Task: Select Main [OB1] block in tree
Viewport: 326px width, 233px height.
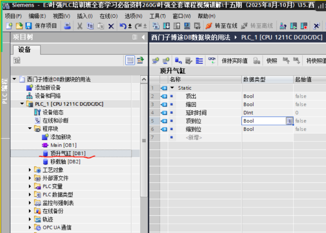Action: pos(63,145)
